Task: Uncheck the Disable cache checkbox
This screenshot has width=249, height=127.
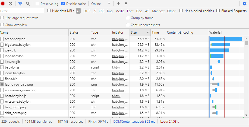Action: pyautogui.click(x=63, y=4)
